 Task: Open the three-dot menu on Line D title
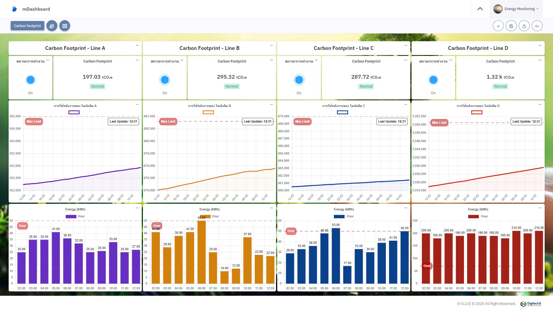[540, 46]
